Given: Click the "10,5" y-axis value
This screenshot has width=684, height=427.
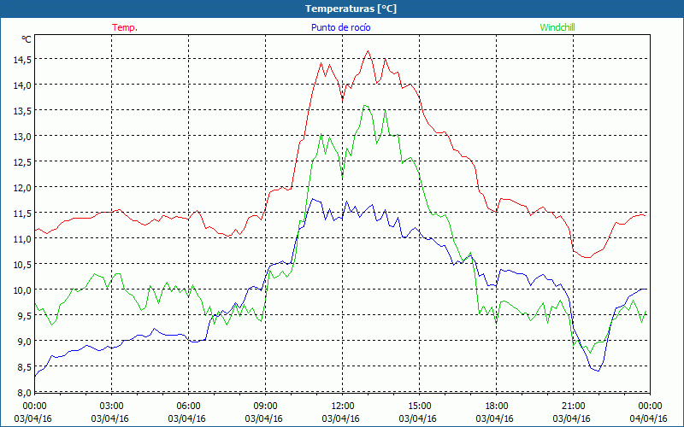Looking at the screenshot, I should (x=22, y=265).
